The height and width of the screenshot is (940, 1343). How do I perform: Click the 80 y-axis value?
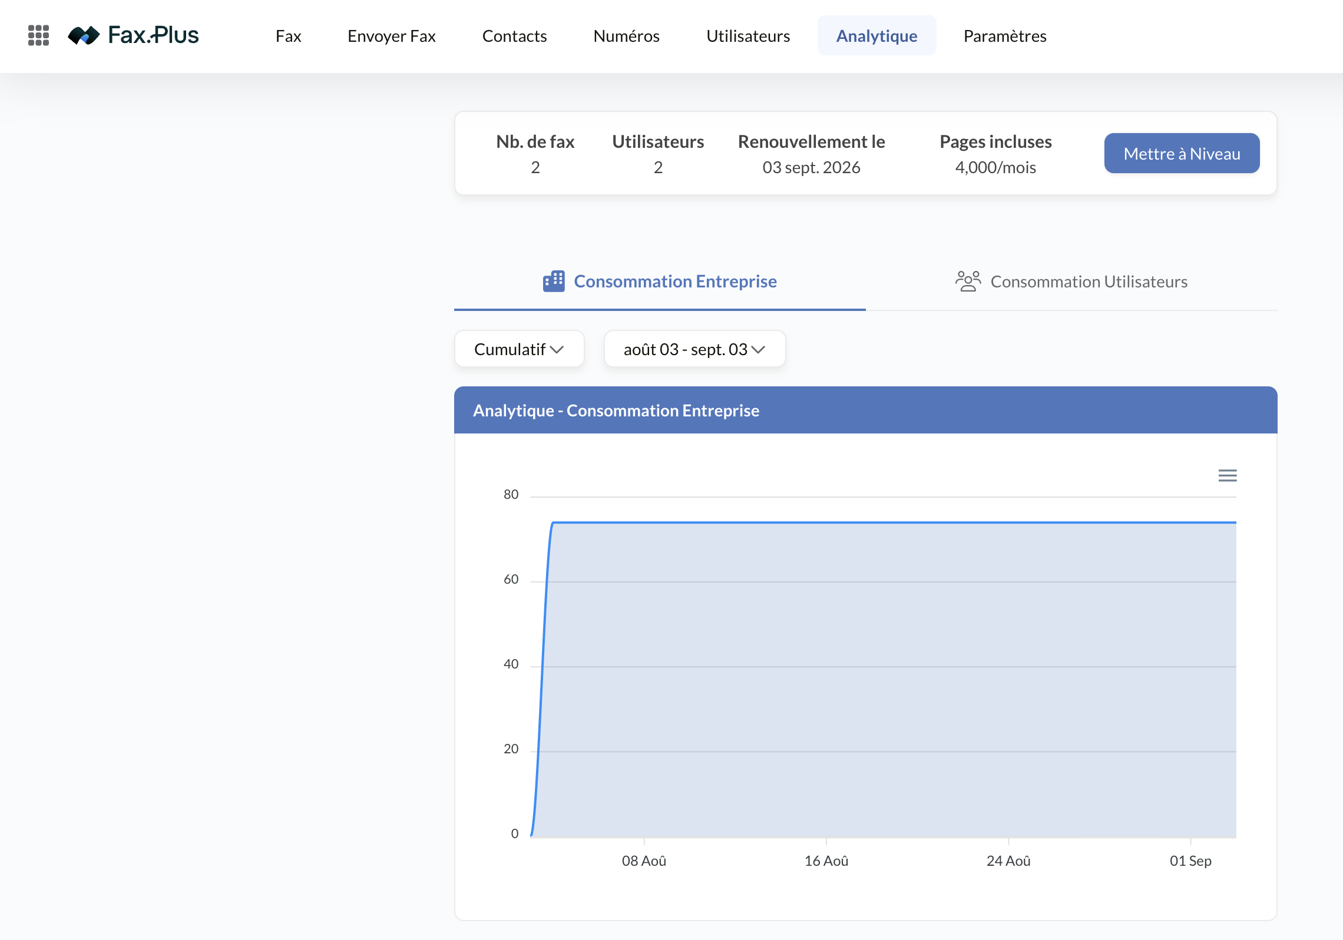point(511,495)
